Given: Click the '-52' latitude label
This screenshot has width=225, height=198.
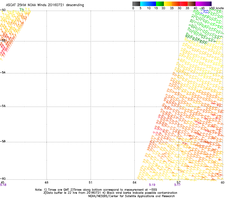Looking at the screenshot, I should 3,41.
